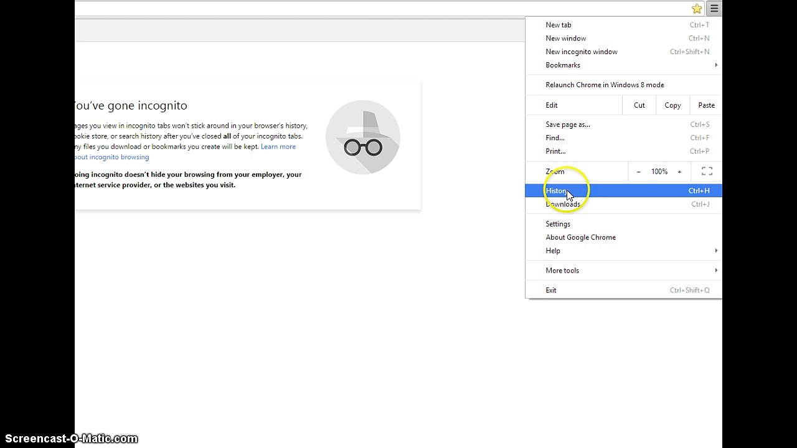
Task: Follow the Learn more link
Action: click(278, 147)
